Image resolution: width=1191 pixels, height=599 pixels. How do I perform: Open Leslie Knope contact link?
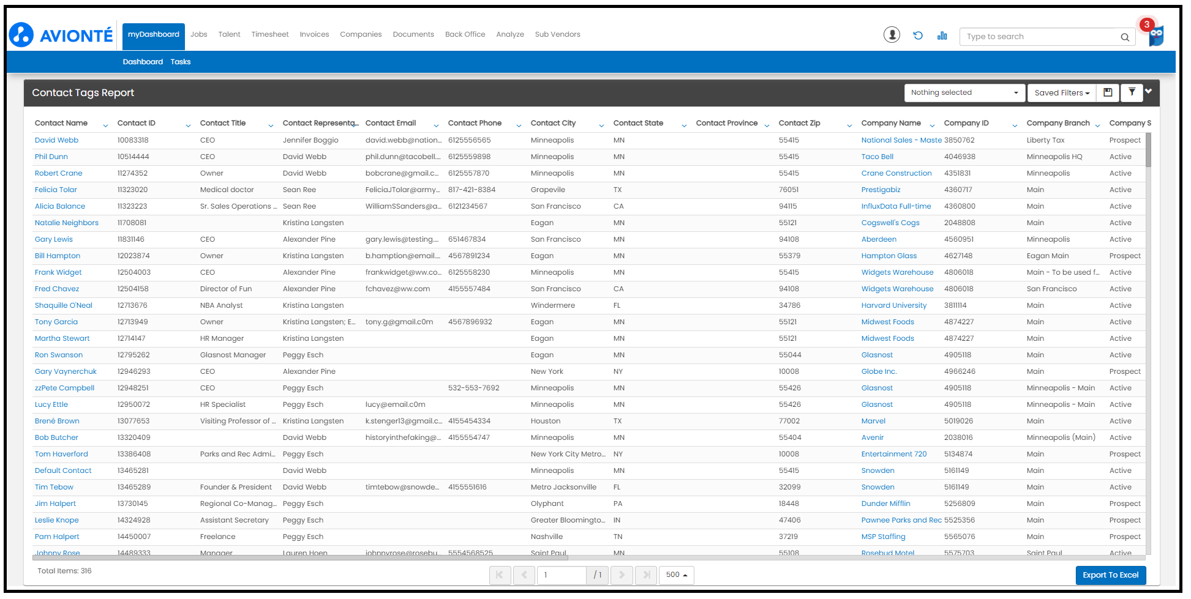click(56, 520)
